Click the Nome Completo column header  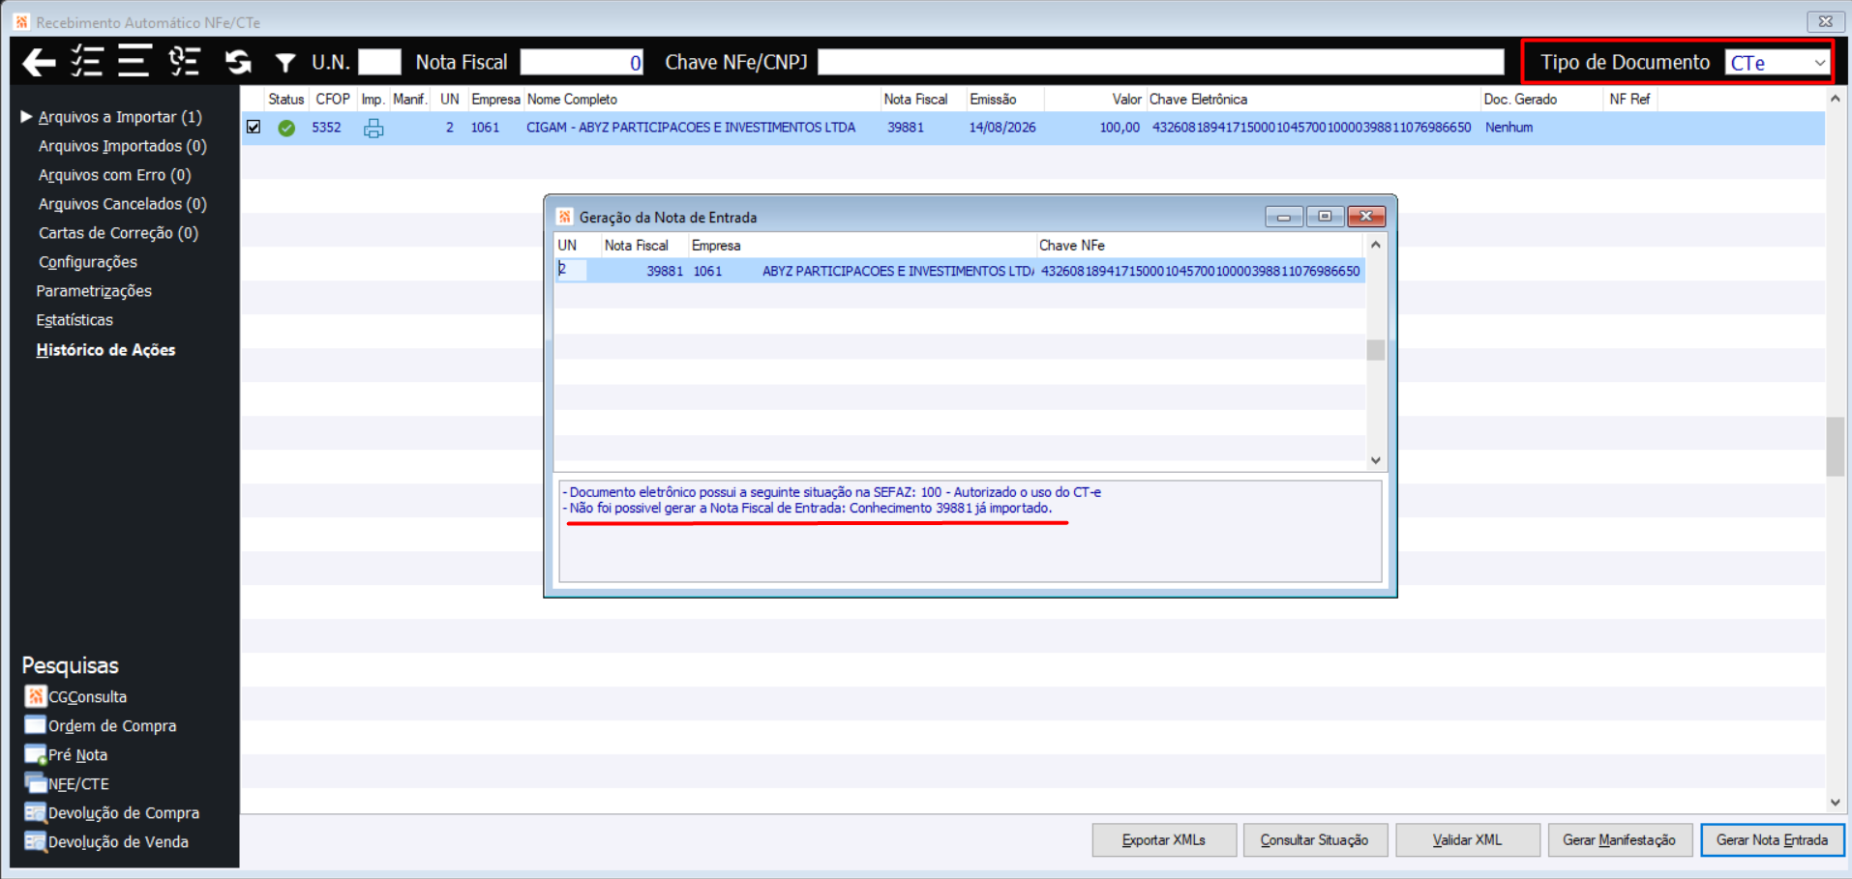point(702,99)
